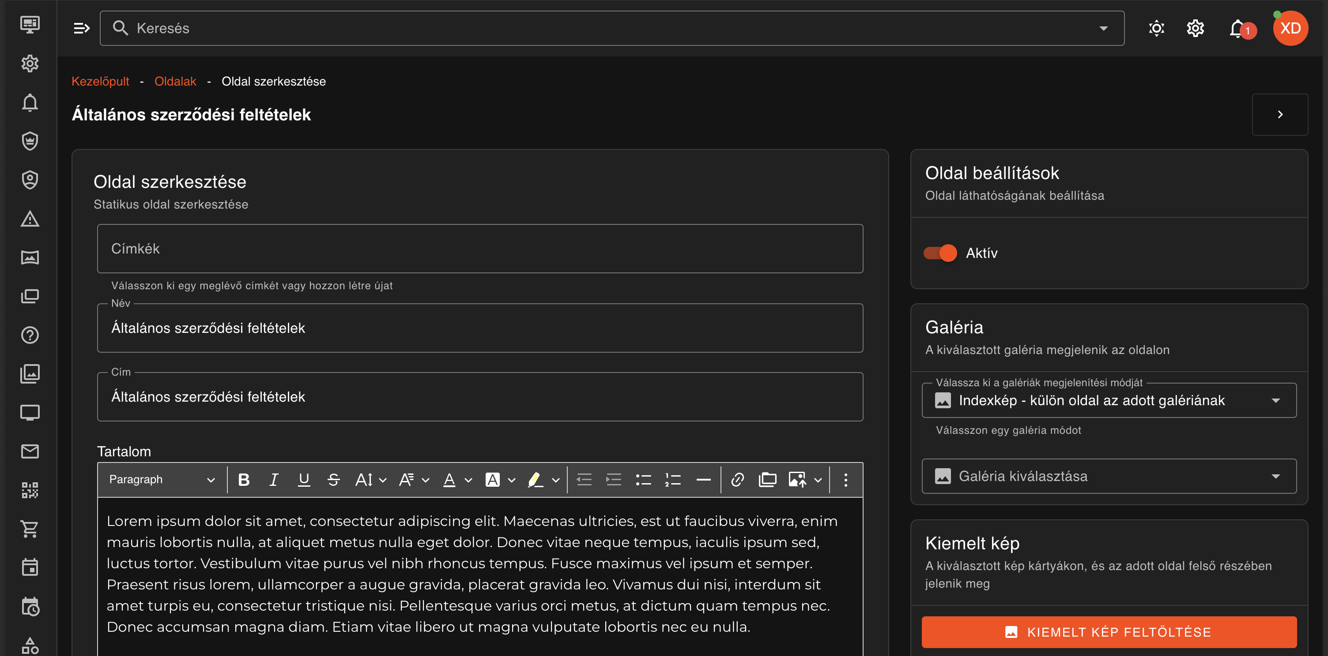This screenshot has height=656, width=1328.
Task: Expand Galéria kiválasztása dropdown
Action: 1109,476
